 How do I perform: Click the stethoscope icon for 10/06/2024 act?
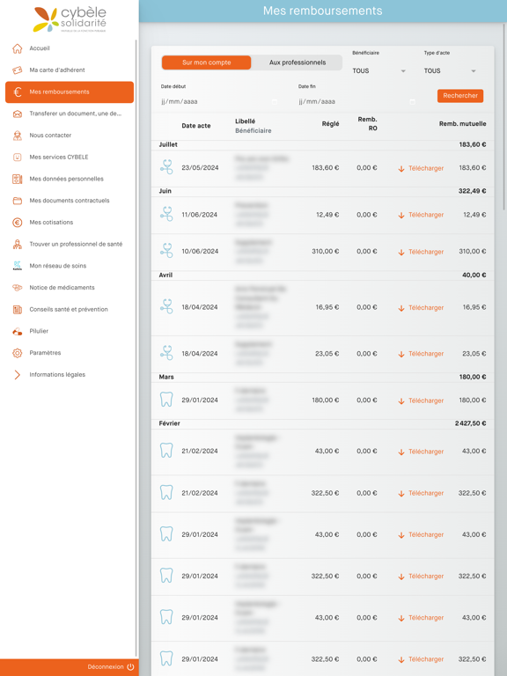[x=166, y=251]
